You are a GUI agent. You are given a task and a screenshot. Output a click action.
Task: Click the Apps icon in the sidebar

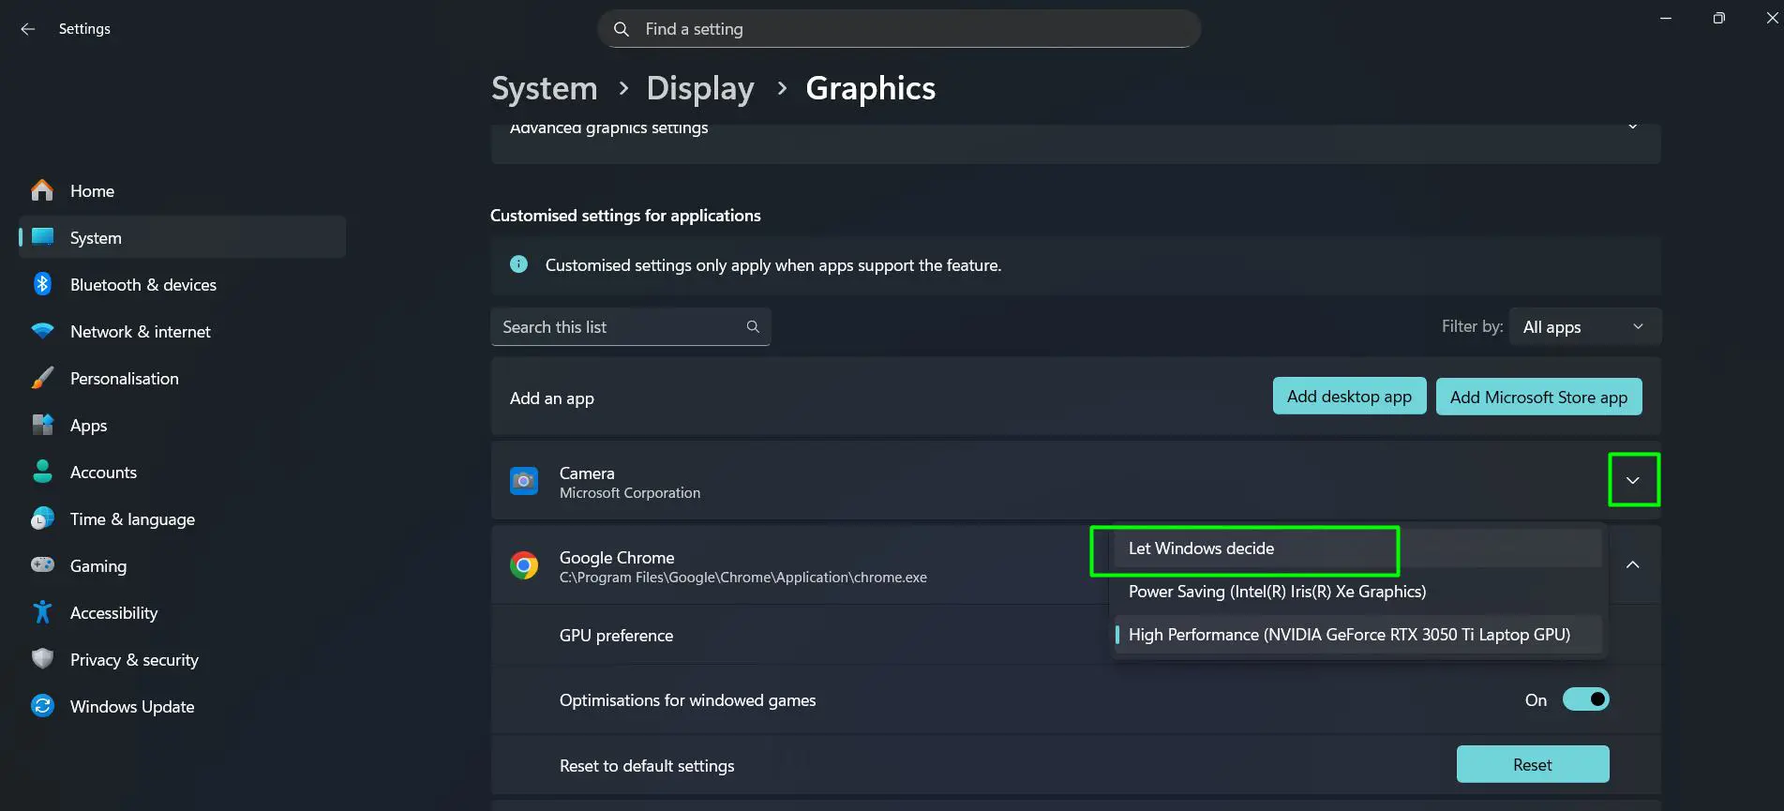(42, 425)
